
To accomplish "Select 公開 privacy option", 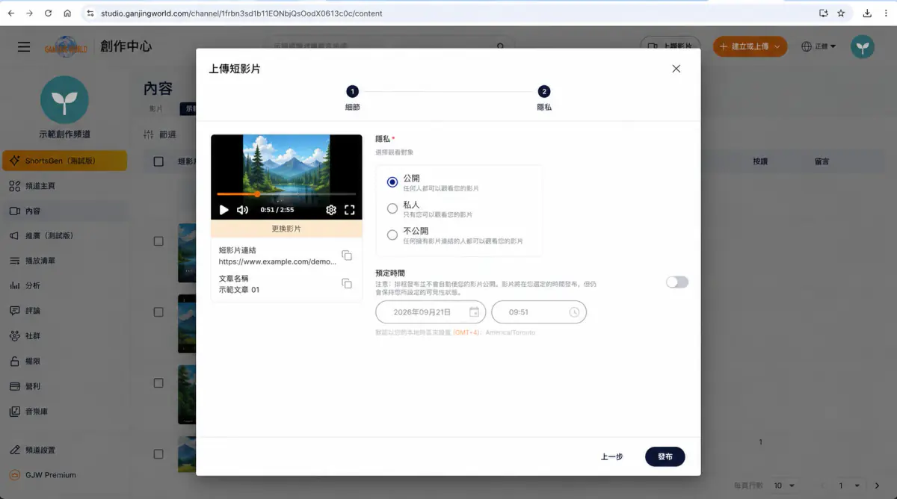I will click(392, 182).
